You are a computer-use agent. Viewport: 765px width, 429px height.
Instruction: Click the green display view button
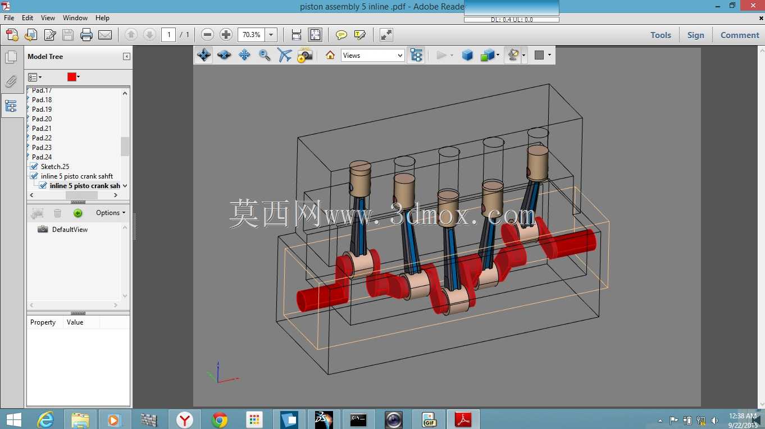coord(78,213)
